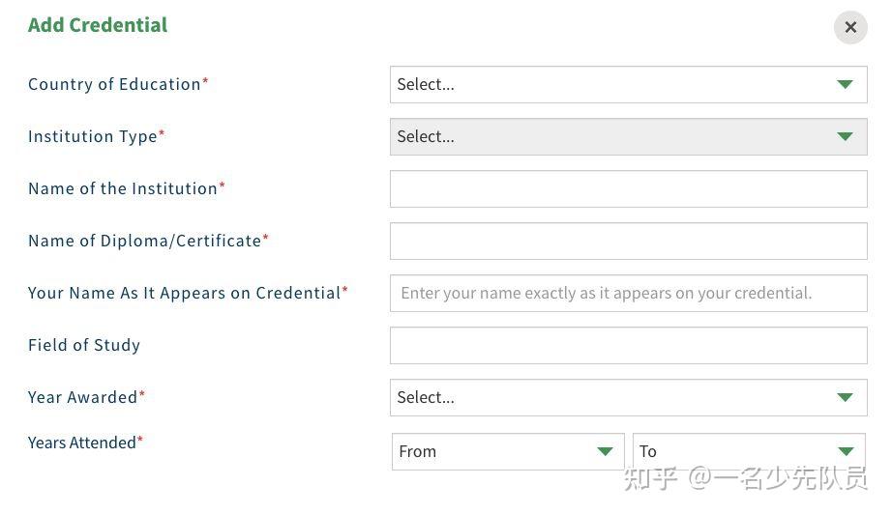
Task: Enter name as it appears on credential field
Action: tap(628, 294)
